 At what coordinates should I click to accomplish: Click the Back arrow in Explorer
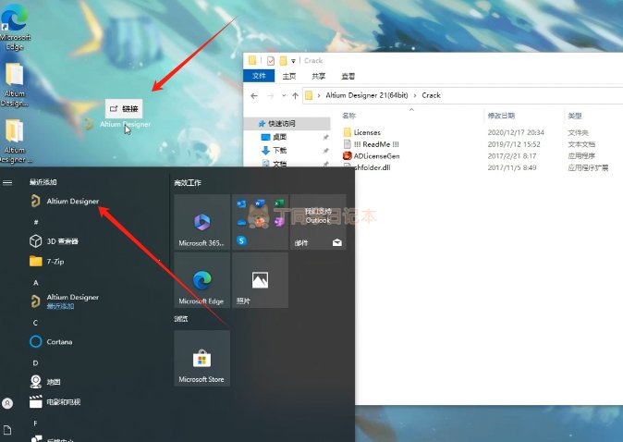pyautogui.click(x=254, y=96)
